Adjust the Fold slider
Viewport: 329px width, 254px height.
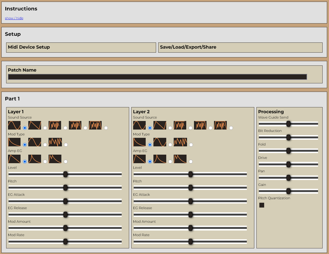point(288,151)
